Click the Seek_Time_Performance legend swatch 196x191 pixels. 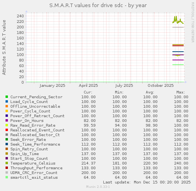point(7,144)
